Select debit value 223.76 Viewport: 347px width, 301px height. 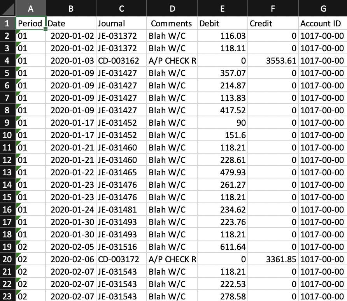click(223, 221)
